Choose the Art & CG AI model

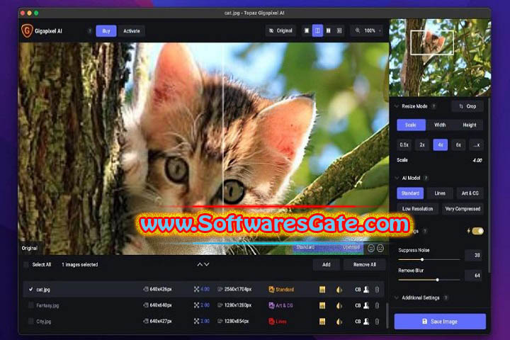[x=470, y=193]
